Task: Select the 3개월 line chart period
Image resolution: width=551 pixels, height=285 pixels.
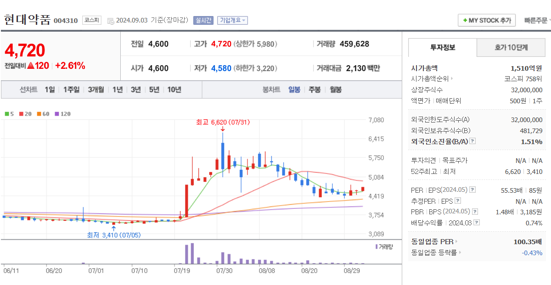Action: [96, 89]
